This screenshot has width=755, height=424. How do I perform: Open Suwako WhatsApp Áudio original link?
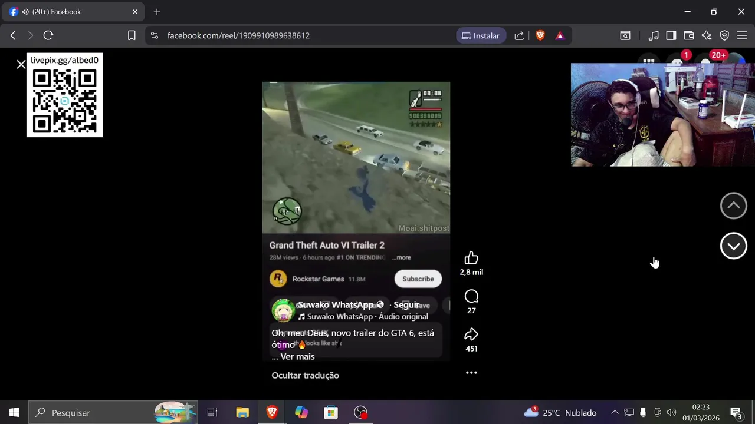click(x=367, y=317)
